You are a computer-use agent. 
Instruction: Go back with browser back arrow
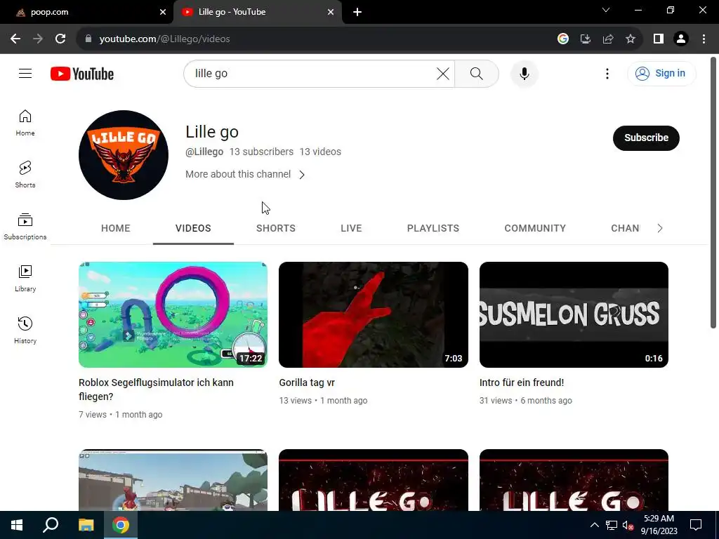point(15,39)
